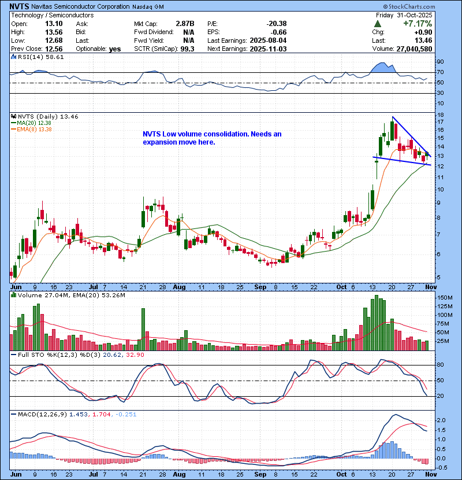Click the stochastic %D value 32.90
The image size is (462, 480).
coord(135,355)
